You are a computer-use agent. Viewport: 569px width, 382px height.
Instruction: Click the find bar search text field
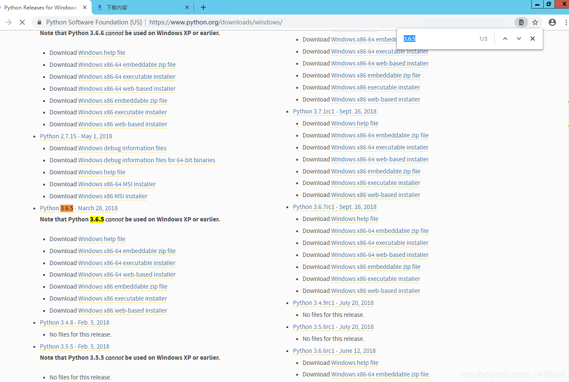point(438,39)
